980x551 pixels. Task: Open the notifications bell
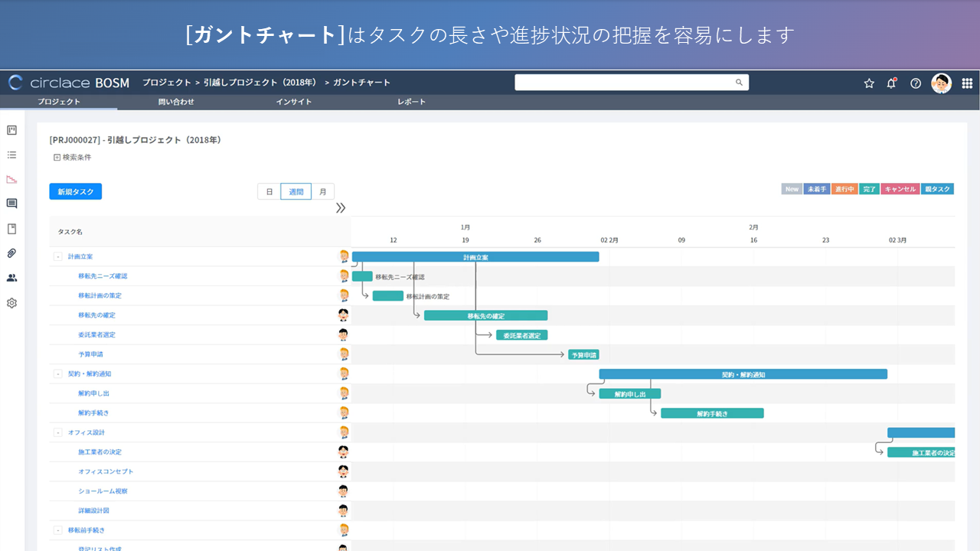(x=891, y=83)
